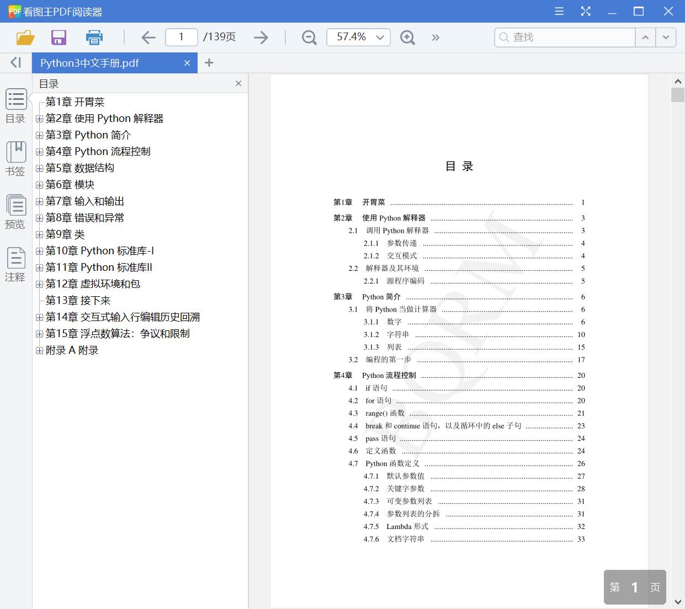Open the zoom level dropdown showing 57.4%
The width and height of the screenshot is (685, 609).
click(379, 37)
